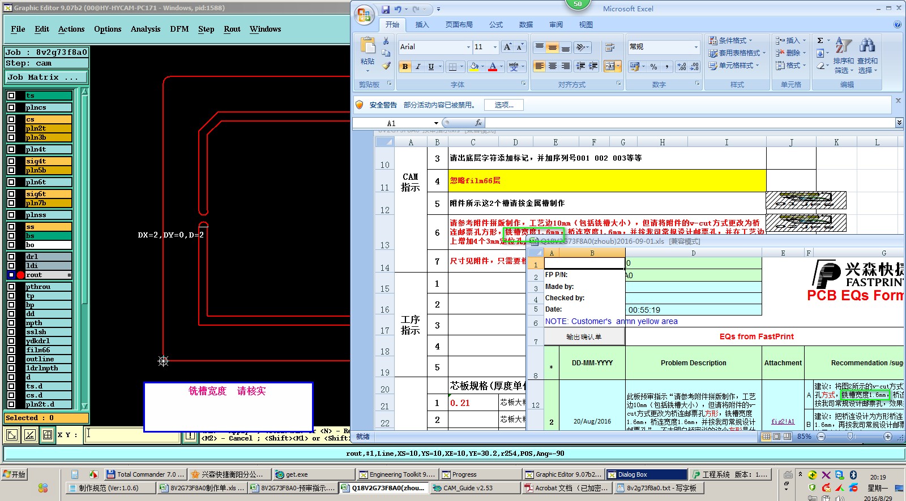Click the Save icon in quick access toolbar
906x501 pixels.
[386, 10]
